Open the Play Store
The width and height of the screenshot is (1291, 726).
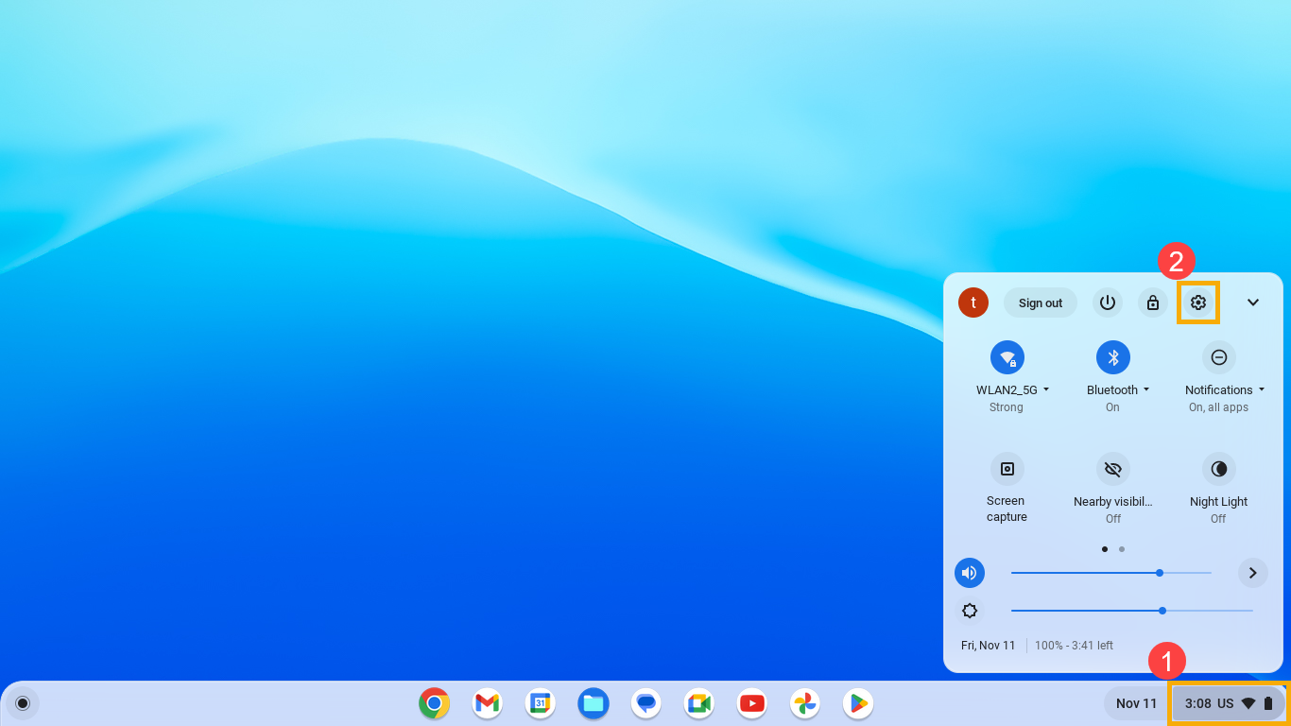pyautogui.click(x=857, y=703)
